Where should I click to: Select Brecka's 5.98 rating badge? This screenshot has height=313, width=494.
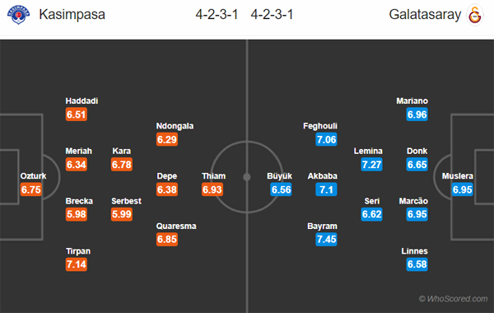[77, 214]
